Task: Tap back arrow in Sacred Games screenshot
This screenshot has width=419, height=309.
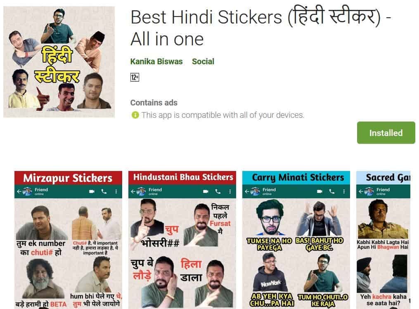Action: 361,192
